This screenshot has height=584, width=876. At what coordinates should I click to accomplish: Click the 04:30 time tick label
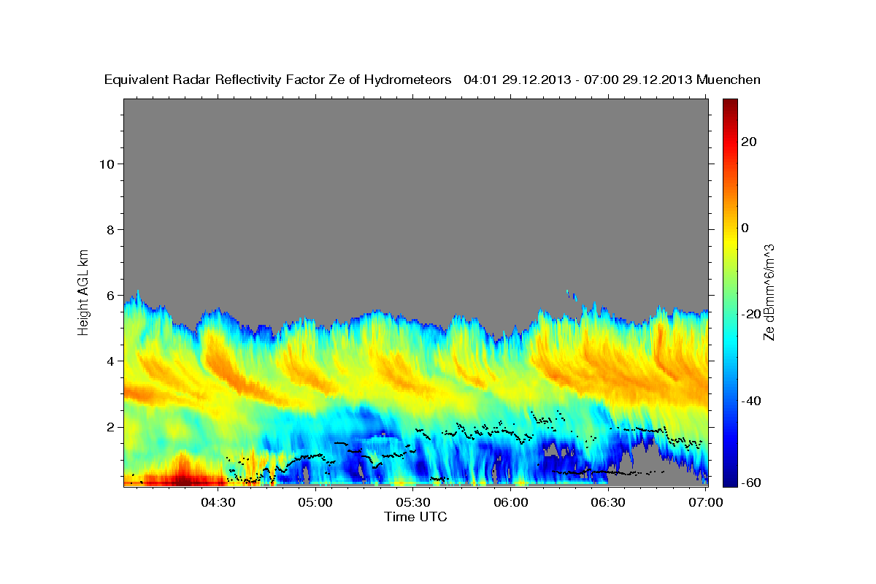point(218,502)
